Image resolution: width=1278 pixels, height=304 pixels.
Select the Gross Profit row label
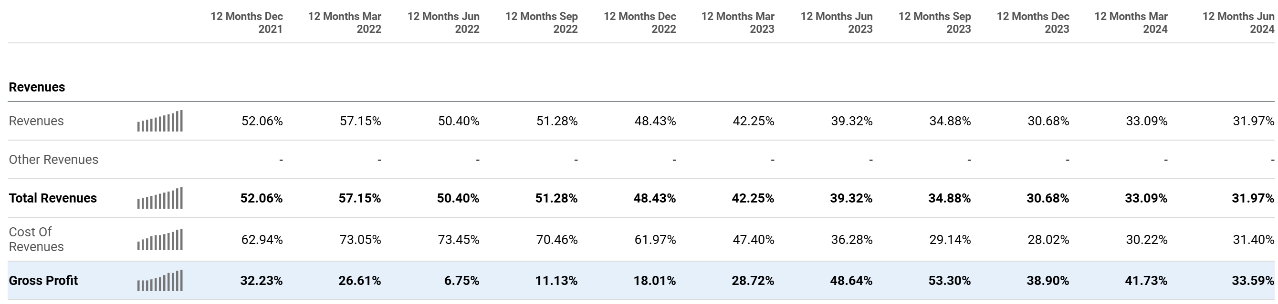tap(43, 281)
